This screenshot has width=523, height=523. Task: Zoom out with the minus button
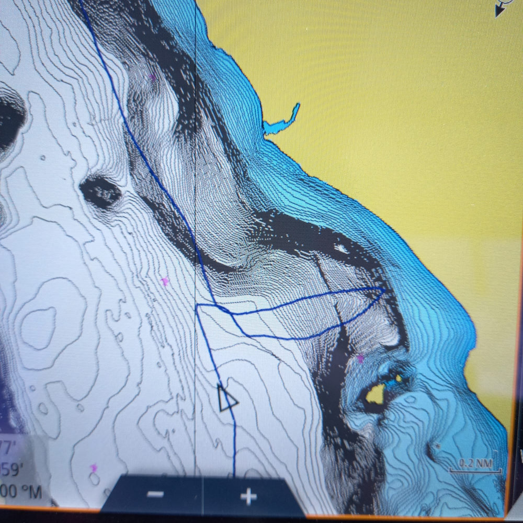coord(155,494)
